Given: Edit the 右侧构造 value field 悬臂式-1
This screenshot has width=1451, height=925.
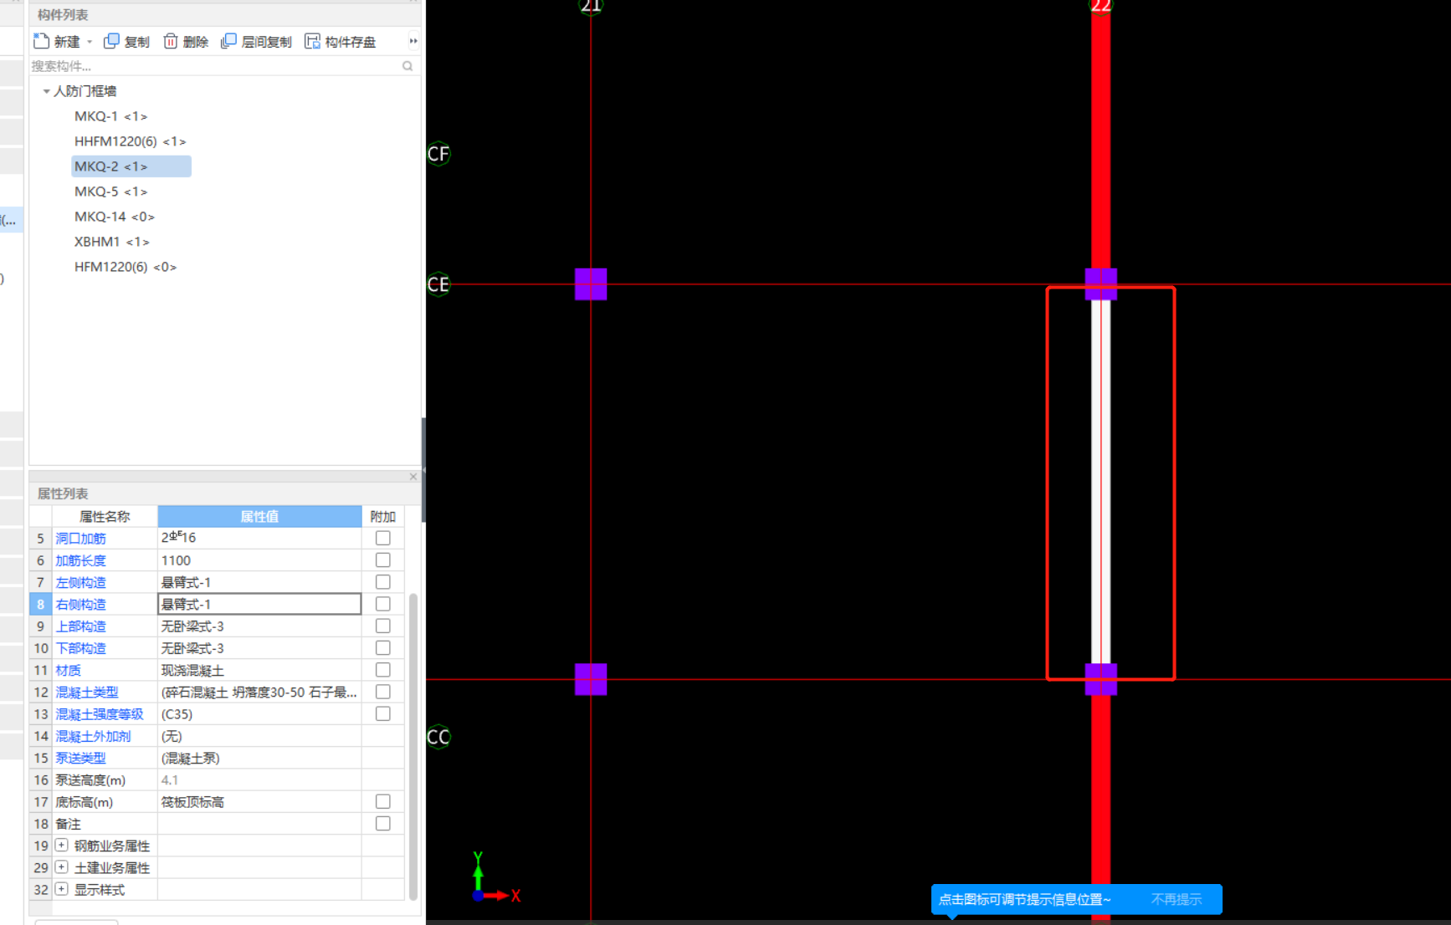Looking at the screenshot, I should point(259,604).
